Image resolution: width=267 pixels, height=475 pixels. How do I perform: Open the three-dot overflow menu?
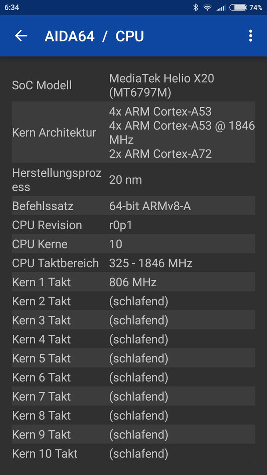[x=250, y=36]
